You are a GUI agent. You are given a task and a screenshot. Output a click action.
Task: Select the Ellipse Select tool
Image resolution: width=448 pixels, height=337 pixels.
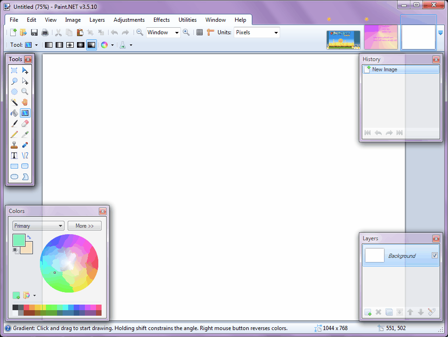[x=14, y=92]
